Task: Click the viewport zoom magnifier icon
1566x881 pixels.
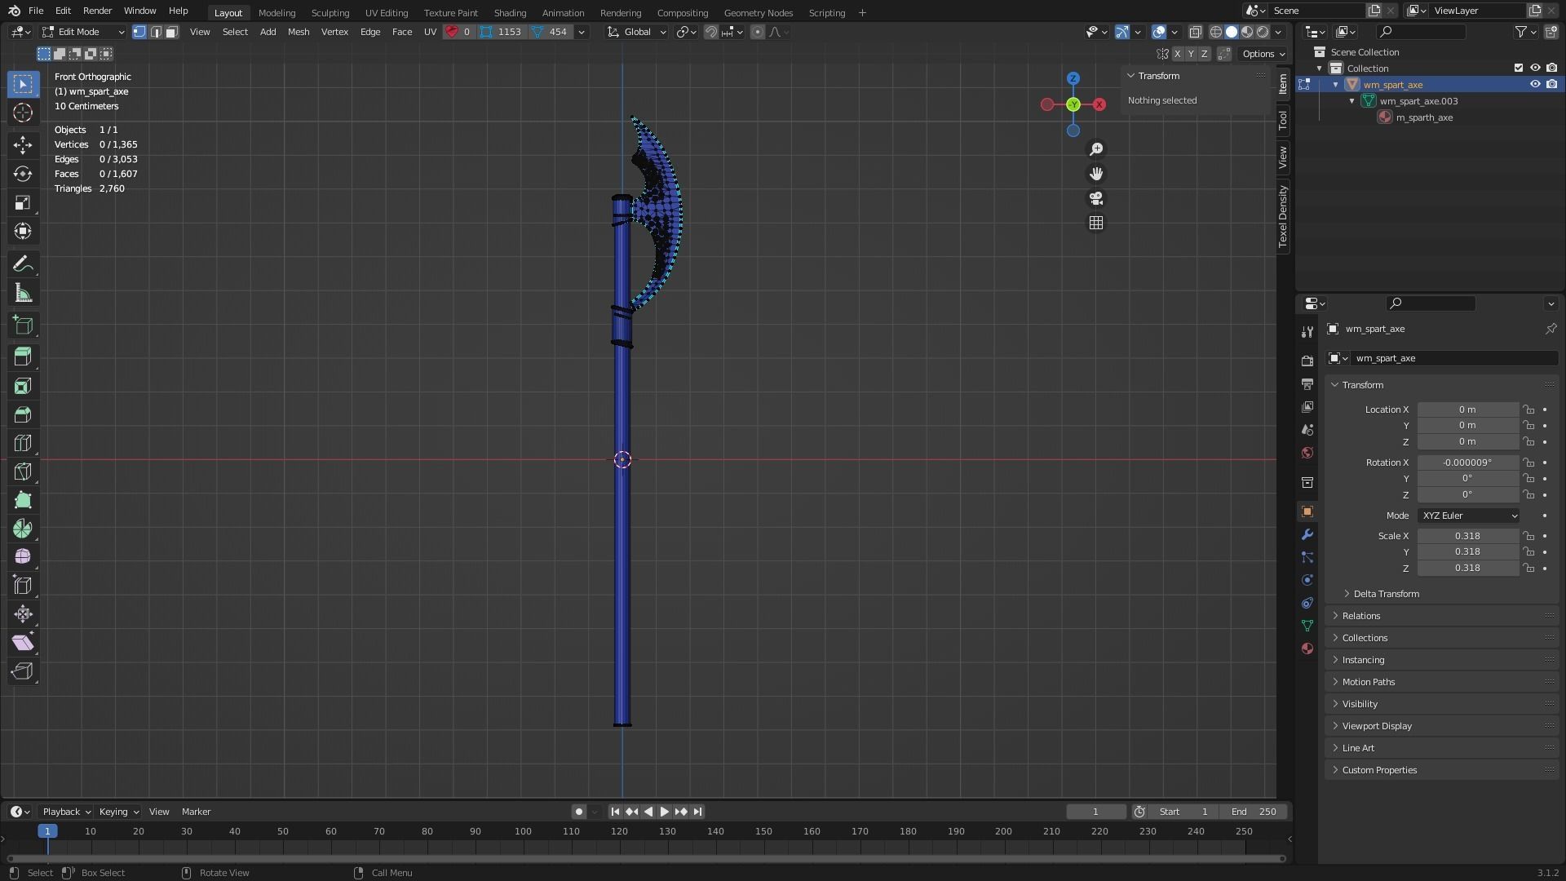Action: pos(1096,149)
